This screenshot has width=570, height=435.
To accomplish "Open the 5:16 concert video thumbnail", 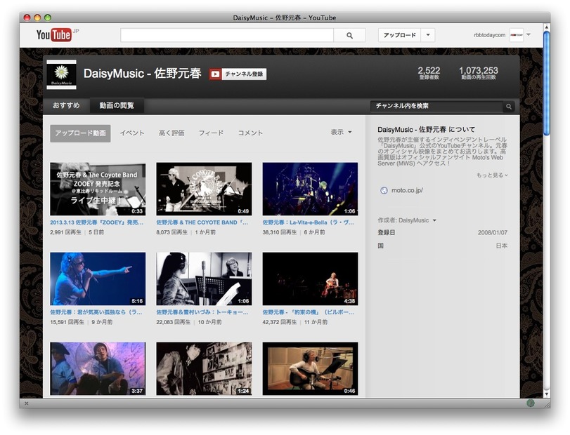I will pyautogui.click(x=98, y=279).
